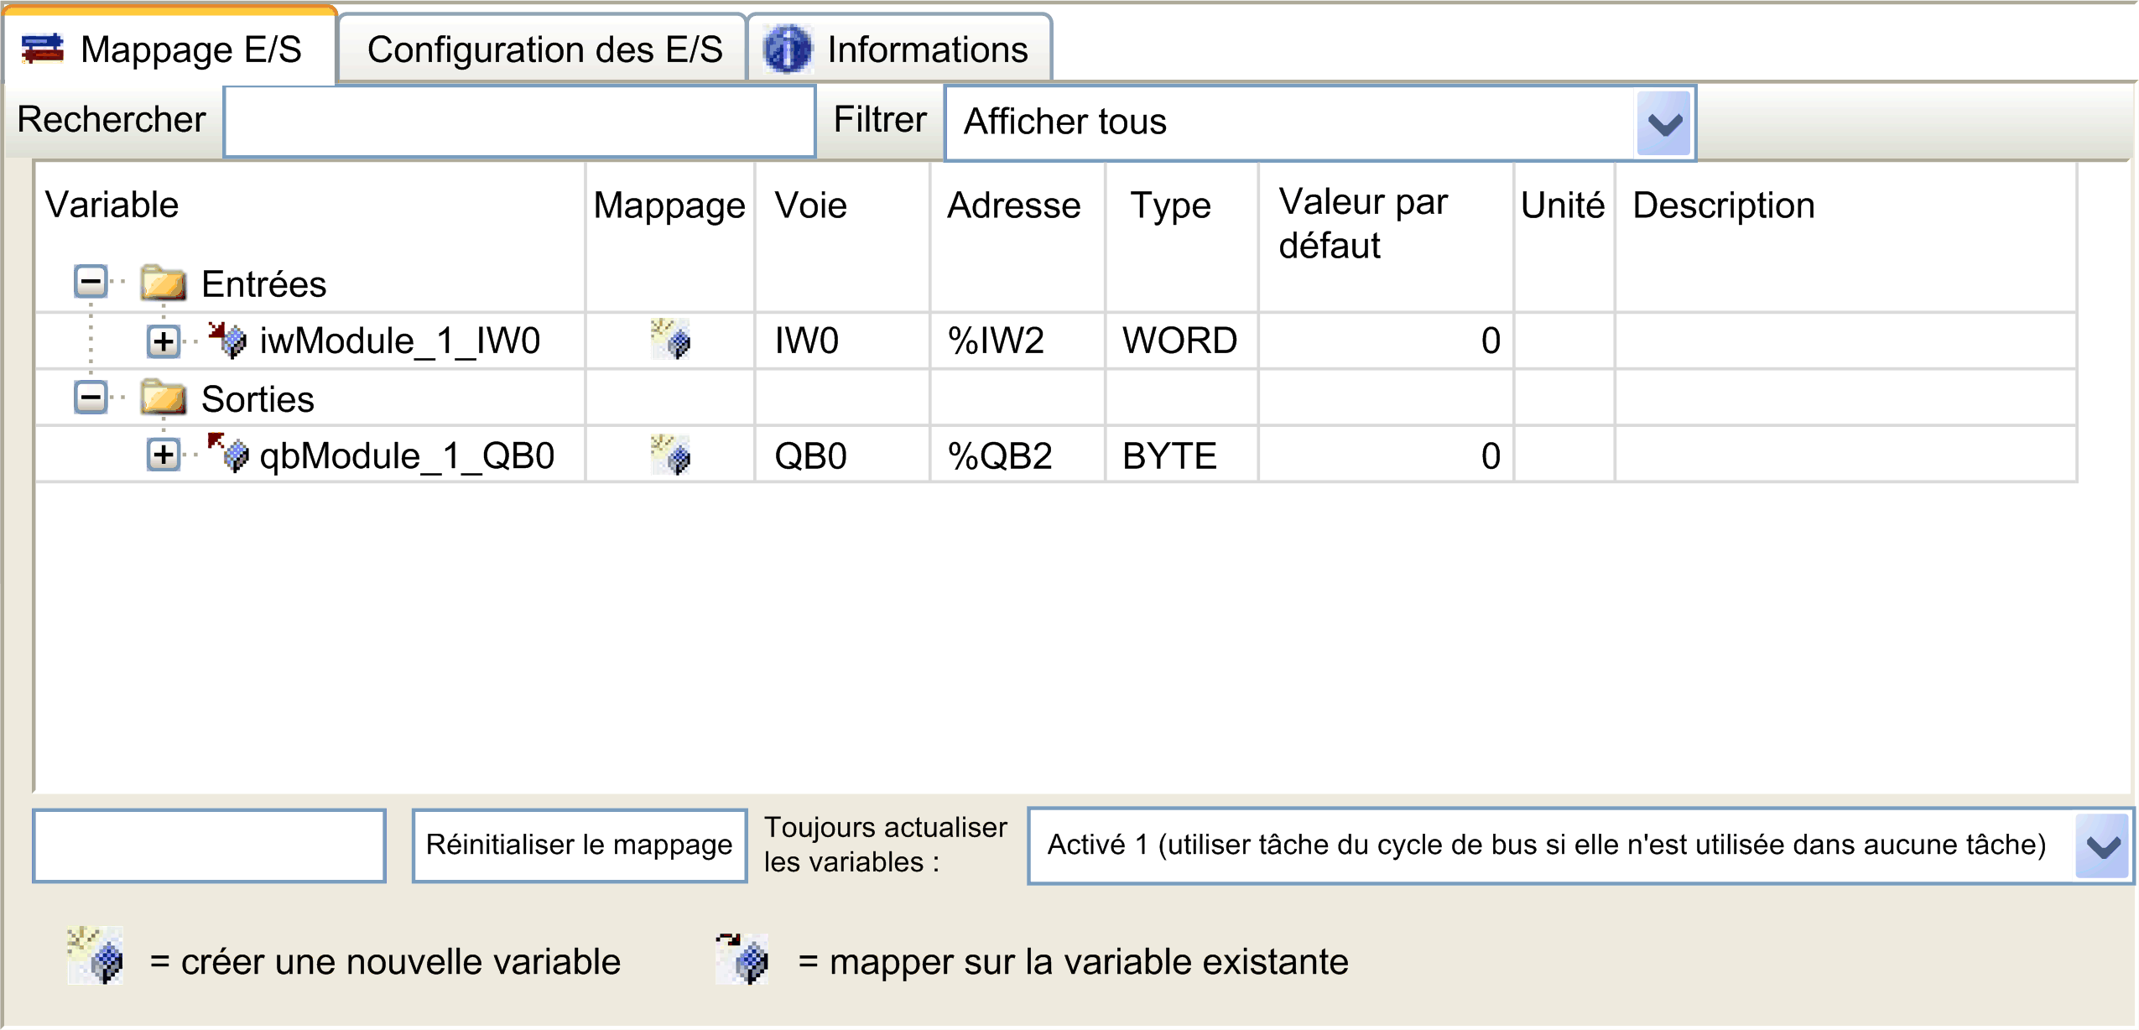Viewport: 2139px width, 1030px height.
Task: Click mapper sur la variable existante legend icon
Action: tap(742, 959)
